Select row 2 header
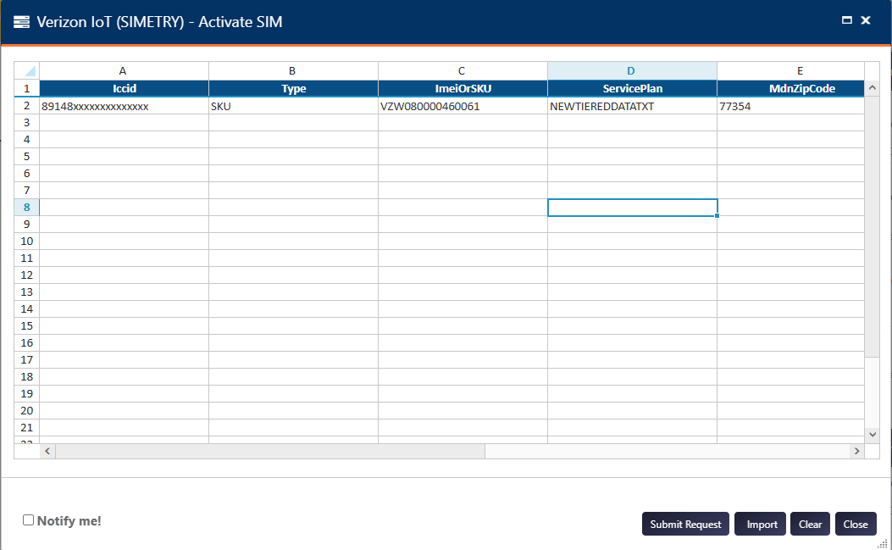This screenshot has width=892, height=550. (27, 106)
